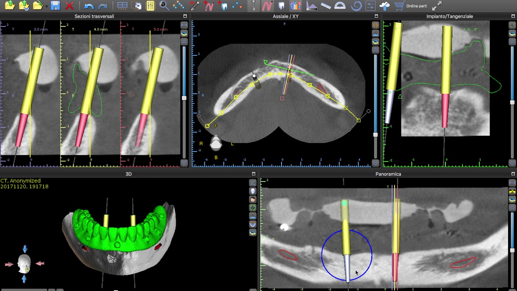Select the Panoramica panel title
The height and width of the screenshot is (291, 517).
388,174
